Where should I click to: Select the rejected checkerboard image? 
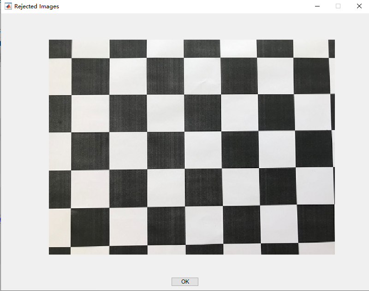coord(192,147)
